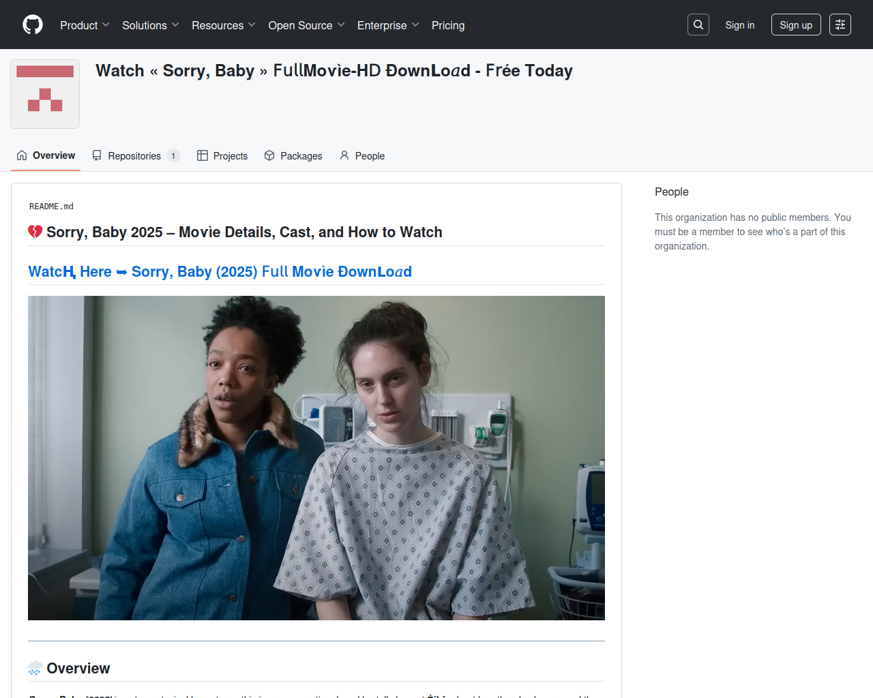Image resolution: width=873 pixels, height=698 pixels.
Task: Click the People sidebar heading
Action: (672, 192)
